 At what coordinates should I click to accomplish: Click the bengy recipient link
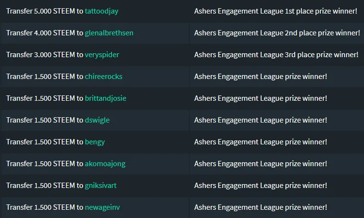click(95, 142)
